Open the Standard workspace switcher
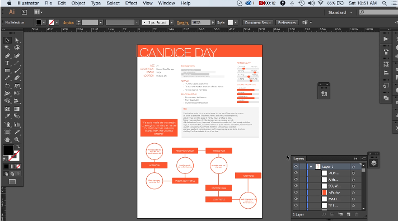398x221 pixels. (x=340, y=12)
